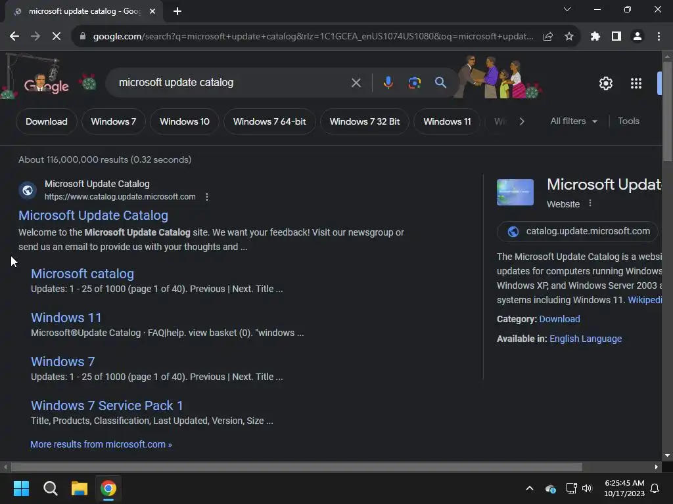Click the vertical scrollbar thumb
The width and height of the screenshot is (673, 504).
tap(667, 112)
